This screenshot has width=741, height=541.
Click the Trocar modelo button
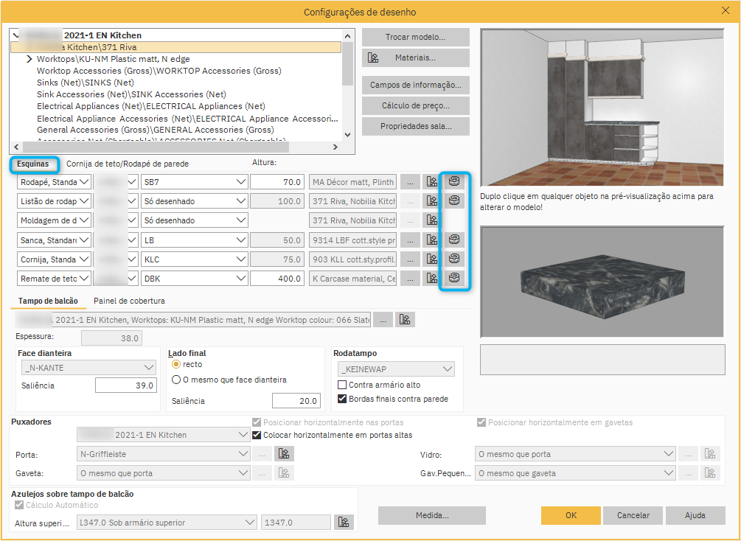pos(415,36)
